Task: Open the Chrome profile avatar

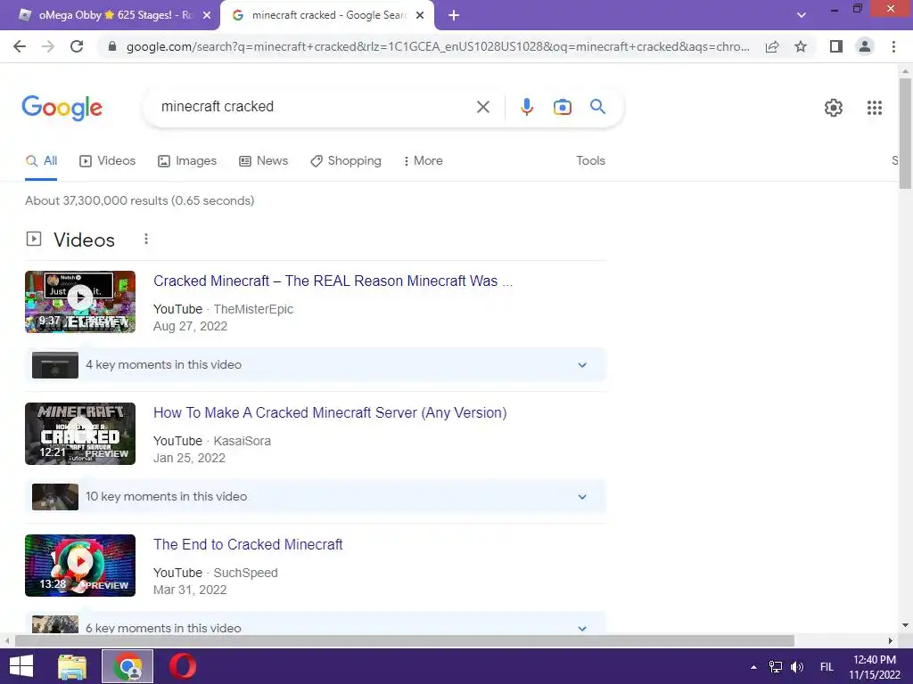Action: point(865,46)
